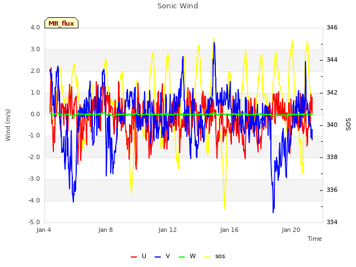Image resolution: width=356 pixels, height=267 pixels.
Task: Toggle the V series legend entry
Action: pos(162,256)
